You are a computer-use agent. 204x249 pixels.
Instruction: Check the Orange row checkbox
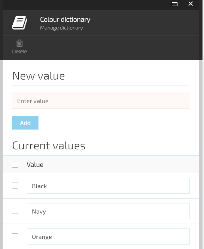pyautogui.click(x=15, y=236)
